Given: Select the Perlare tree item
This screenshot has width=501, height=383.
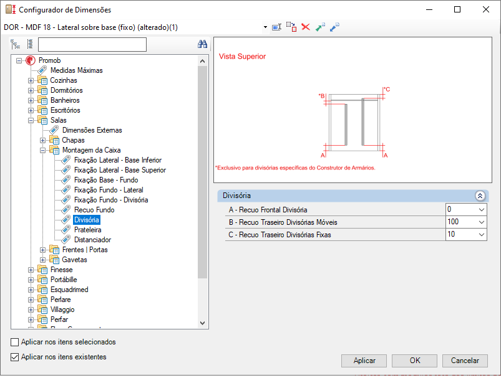Looking at the screenshot, I should [61, 300].
